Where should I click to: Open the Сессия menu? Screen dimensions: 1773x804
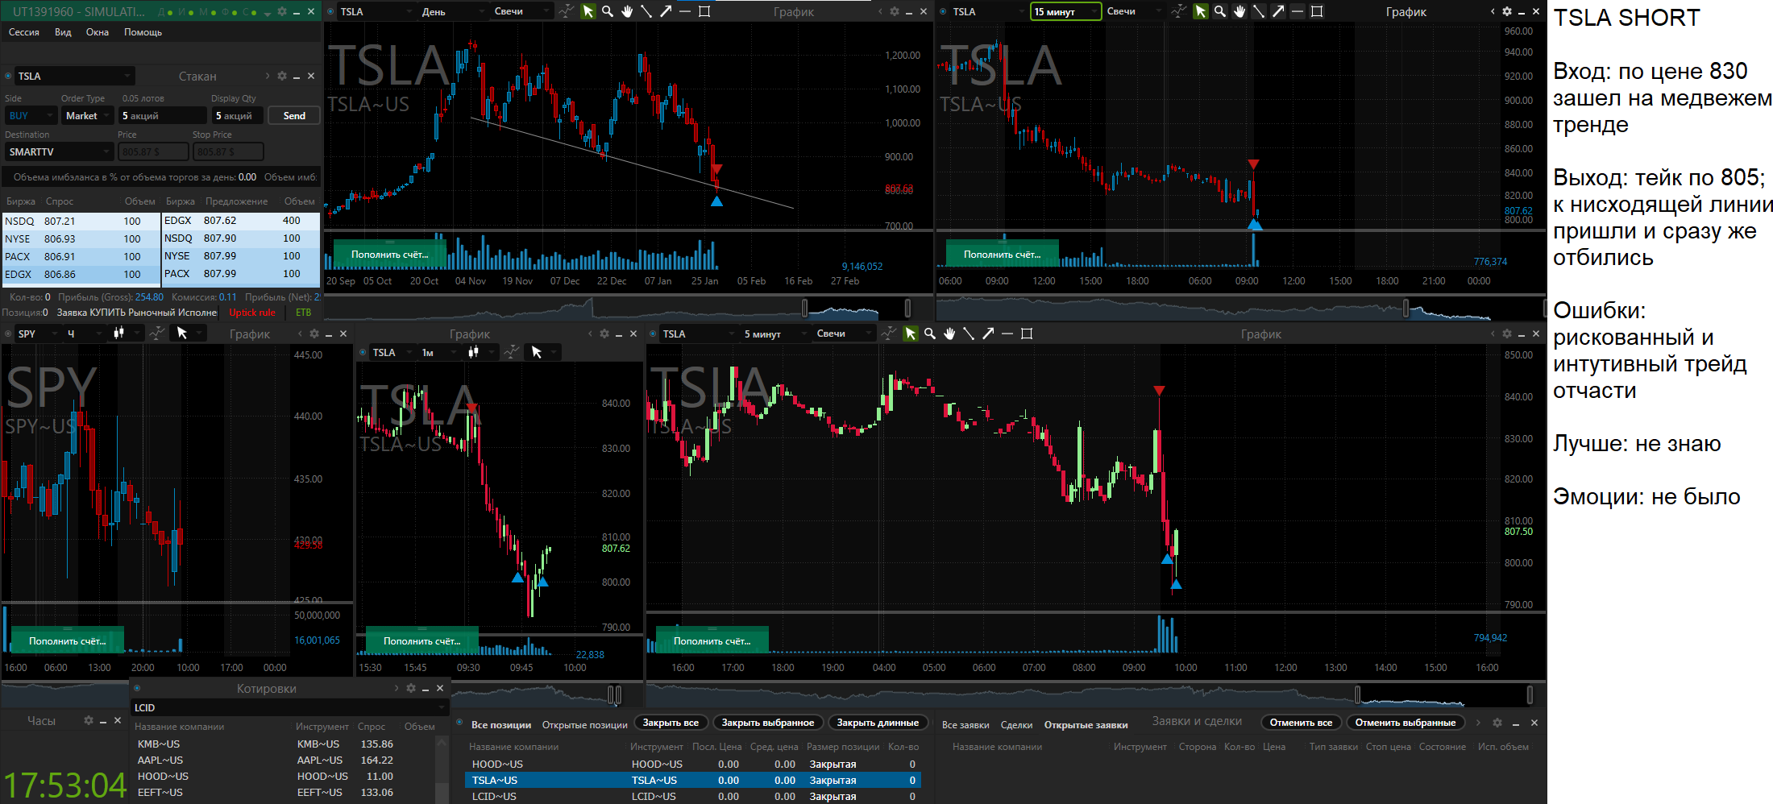[x=23, y=32]
